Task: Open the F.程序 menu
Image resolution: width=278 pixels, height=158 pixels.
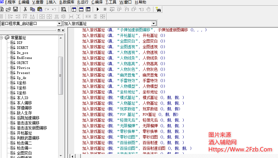Action: coord(10,2)
